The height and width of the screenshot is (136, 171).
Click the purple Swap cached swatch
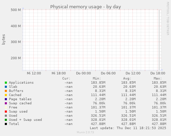pyautogui.click(x=6, y=103)
